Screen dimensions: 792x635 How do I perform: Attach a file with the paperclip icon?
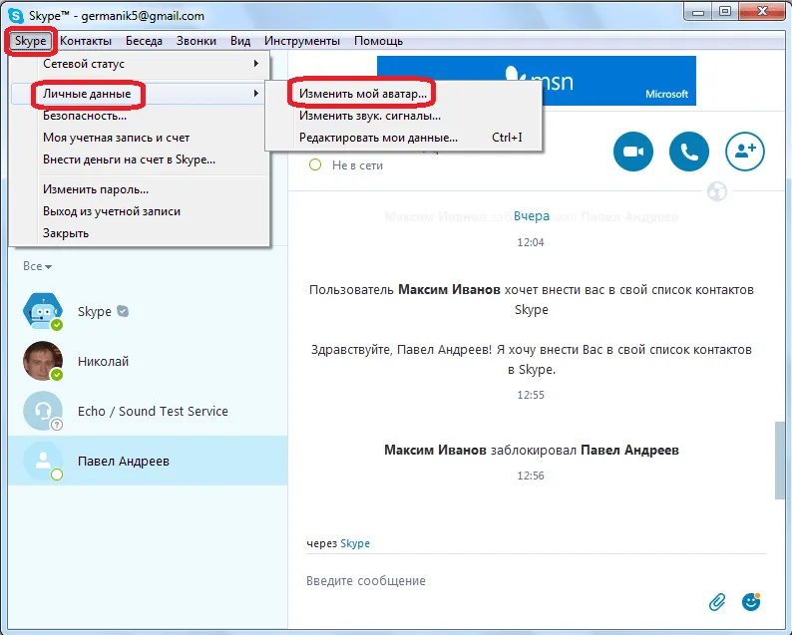click(717, 602)
